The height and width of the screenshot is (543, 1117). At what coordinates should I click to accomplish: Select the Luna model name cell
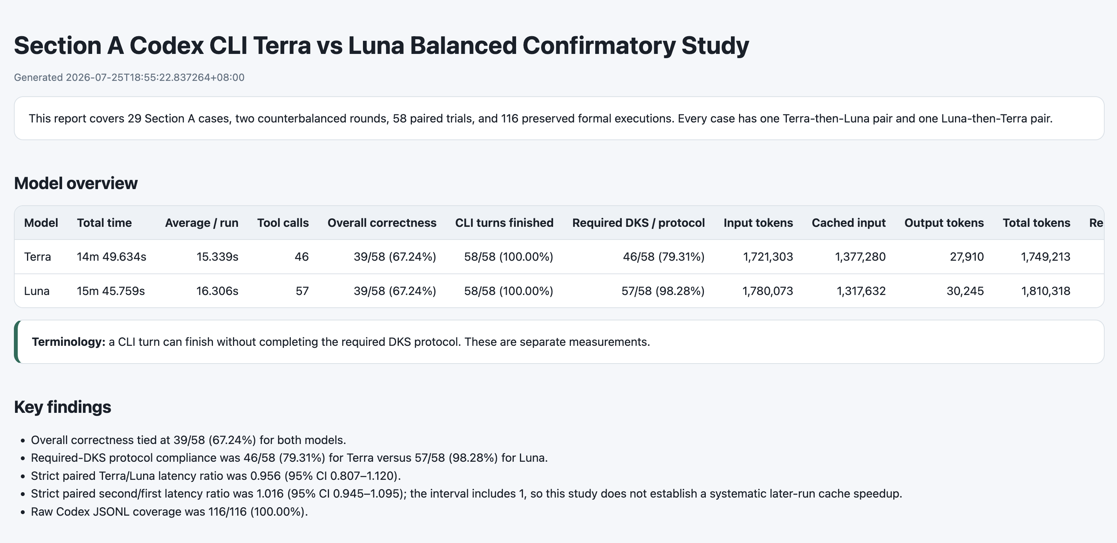coord(36,291)
